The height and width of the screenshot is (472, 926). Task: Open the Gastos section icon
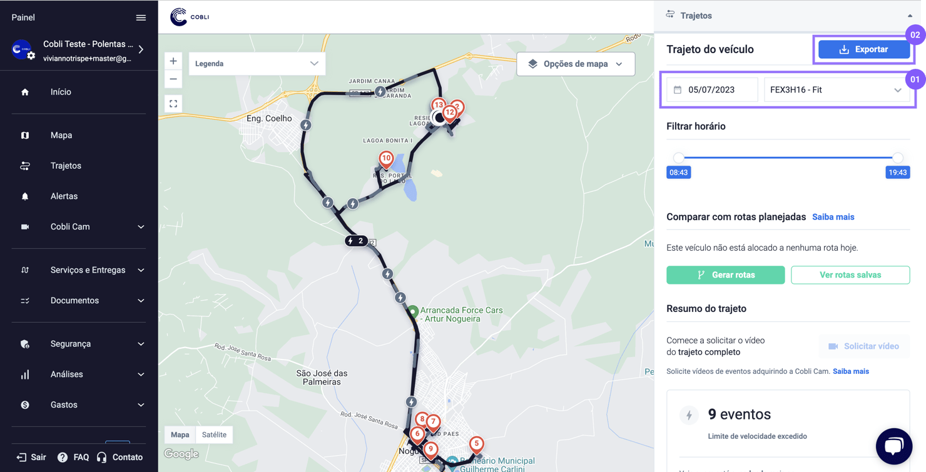(24, 404)
